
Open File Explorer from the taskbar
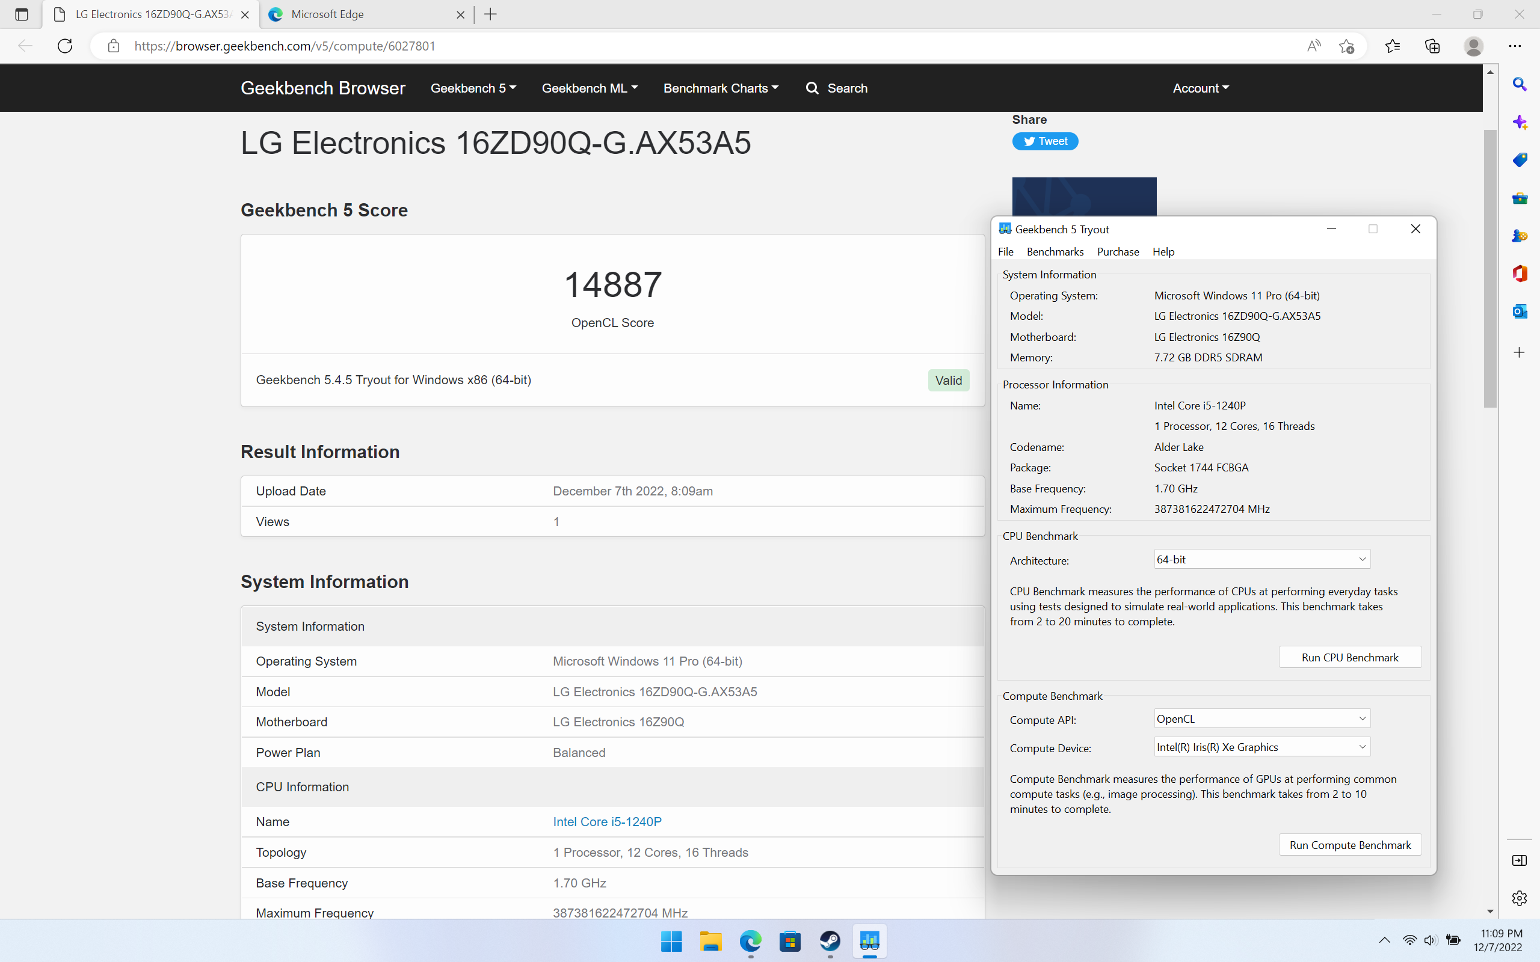coord(710,940)
